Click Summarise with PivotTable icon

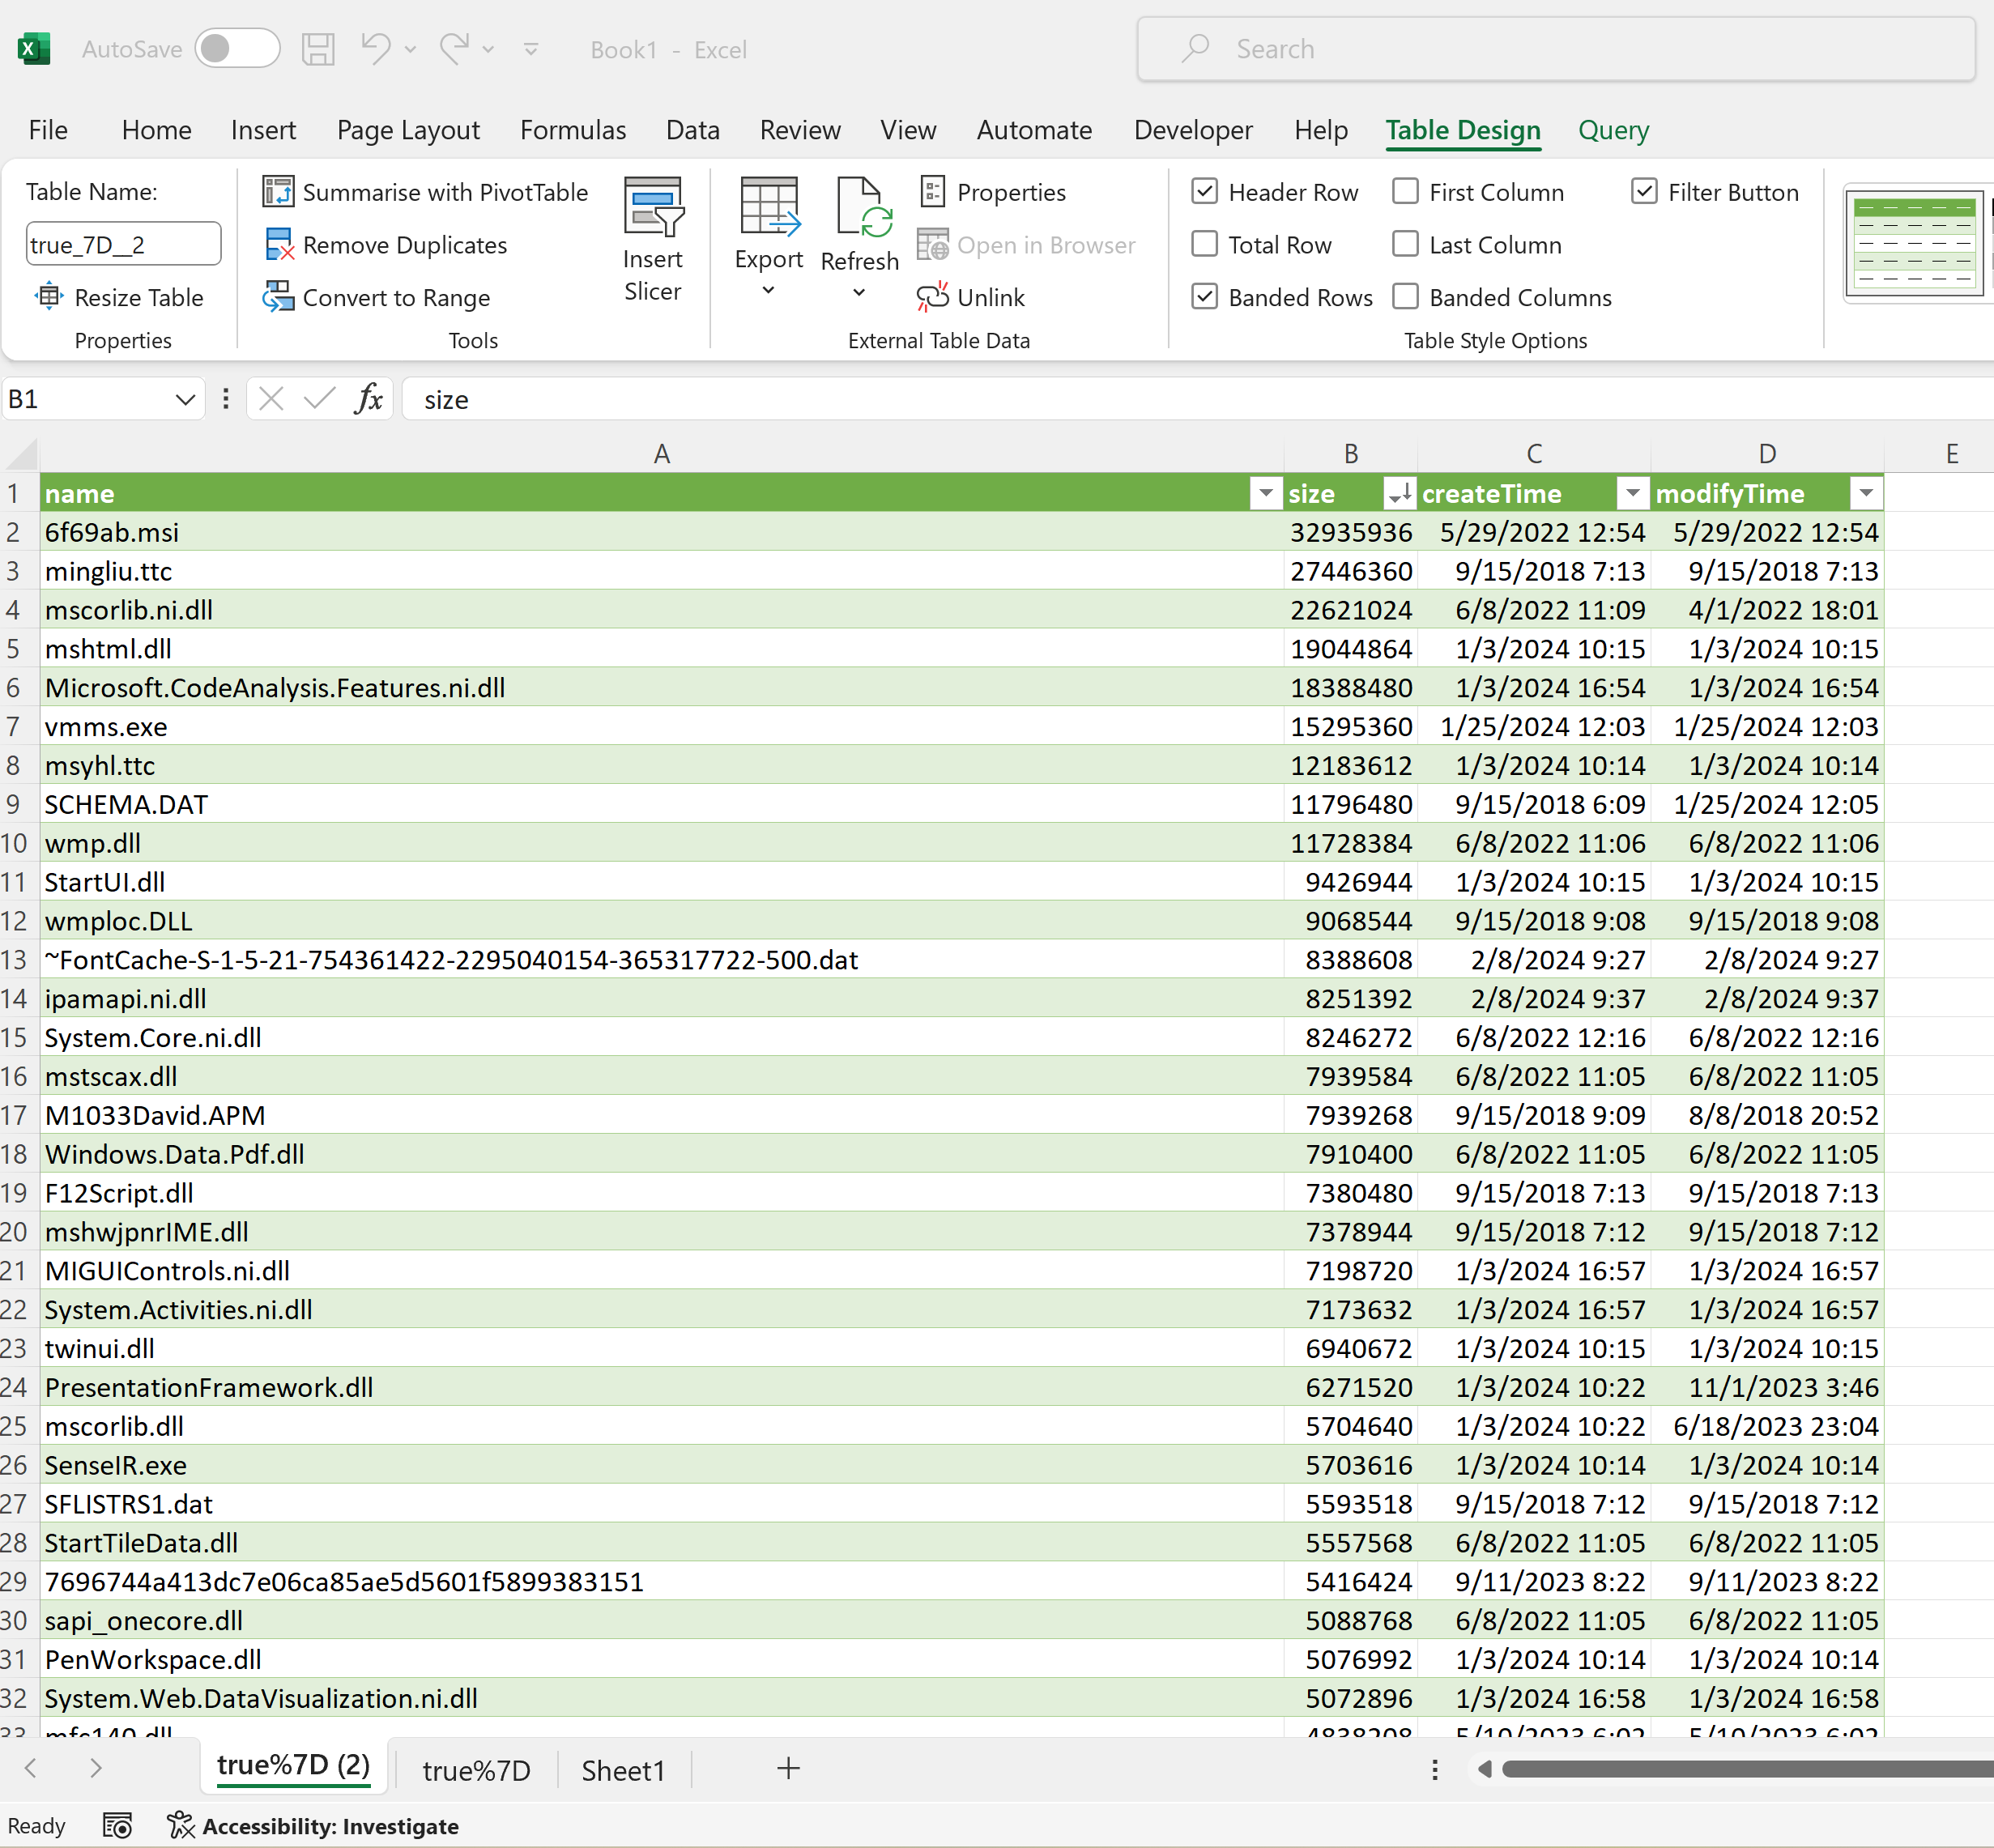pyautogui.click(x=278, y=192)
